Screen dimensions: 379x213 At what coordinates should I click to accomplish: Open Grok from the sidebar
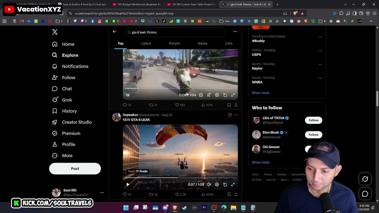[x=62, y=100]
